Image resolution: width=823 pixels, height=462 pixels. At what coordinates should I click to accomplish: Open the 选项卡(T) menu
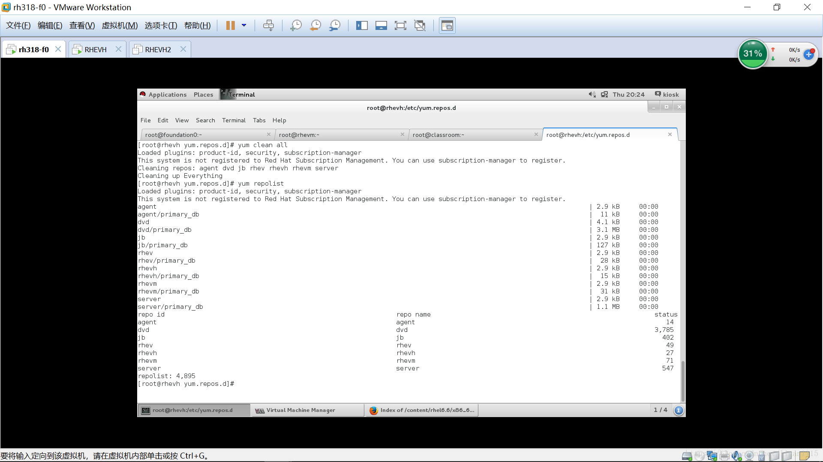click(x=161, y=26)
